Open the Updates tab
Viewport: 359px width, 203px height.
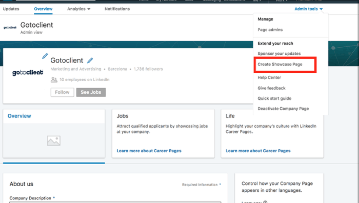(x=11, y=9)
